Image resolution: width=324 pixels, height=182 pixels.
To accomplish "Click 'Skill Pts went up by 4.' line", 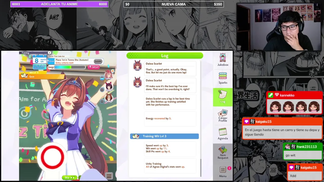I will 158,151.
